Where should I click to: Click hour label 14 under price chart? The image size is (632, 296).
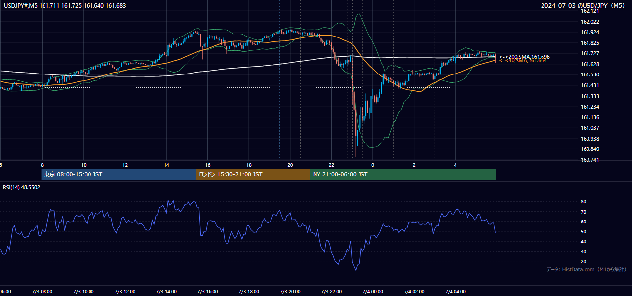[x=166, y=165]
